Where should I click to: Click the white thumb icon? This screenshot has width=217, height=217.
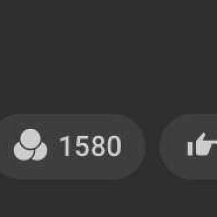coord(202,144)
